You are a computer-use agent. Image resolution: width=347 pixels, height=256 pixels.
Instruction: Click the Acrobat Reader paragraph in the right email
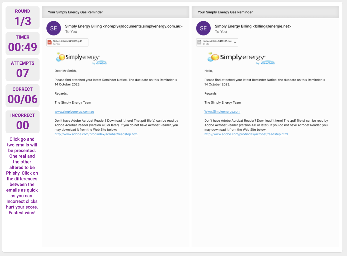tap(266, 125)
